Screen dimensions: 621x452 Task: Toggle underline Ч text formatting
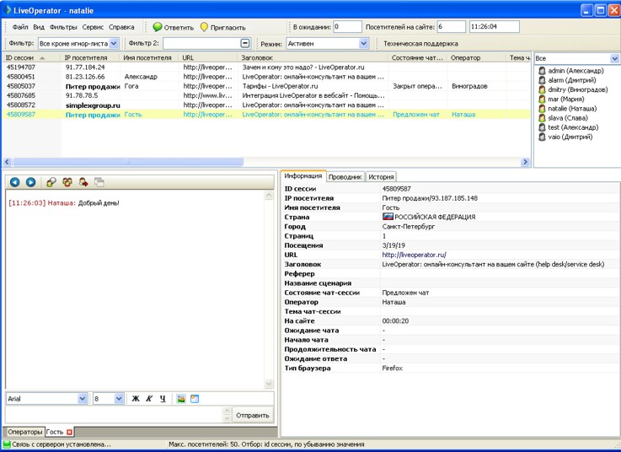coord(163,399)
